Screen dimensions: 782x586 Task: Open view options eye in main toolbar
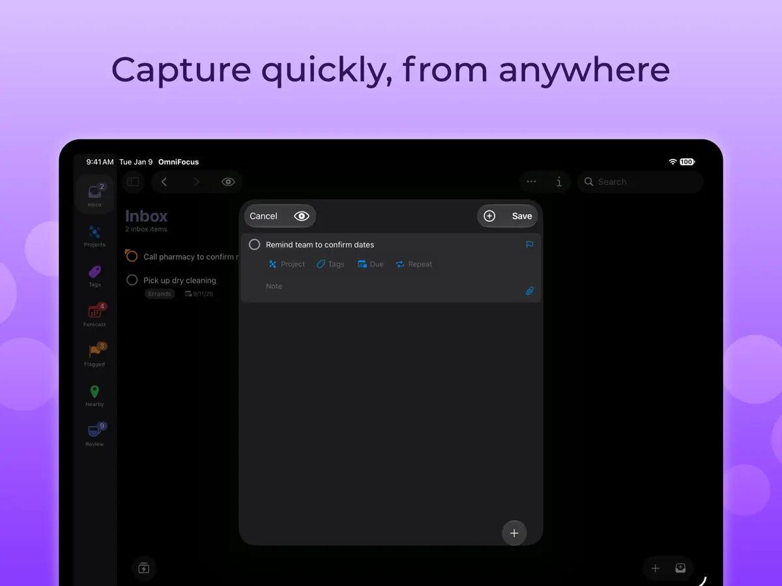(x=228, y=182)
